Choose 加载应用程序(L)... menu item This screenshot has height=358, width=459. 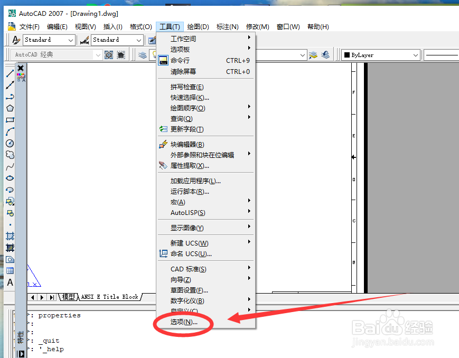coord(206,181)
